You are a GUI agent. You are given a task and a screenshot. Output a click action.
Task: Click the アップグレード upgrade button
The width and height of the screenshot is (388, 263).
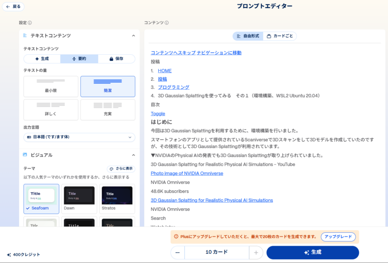coord(338,237)
